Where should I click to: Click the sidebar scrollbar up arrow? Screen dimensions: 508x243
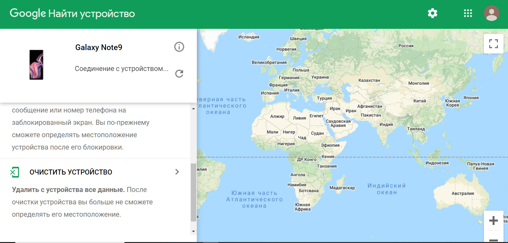click(x=193, y=109)
